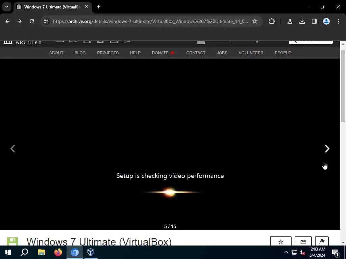The width and height of the screenshot is (346, 259).
Task: Open the HELP page
Action: tap(135, 53)
